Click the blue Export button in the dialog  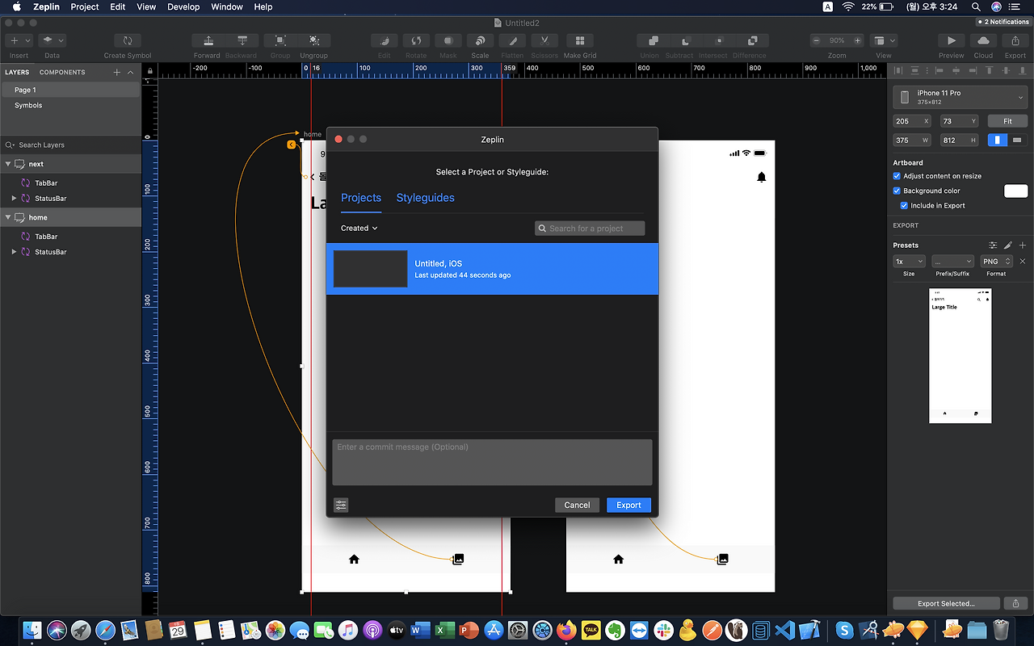pyautogui.click(x=628, y=505)
